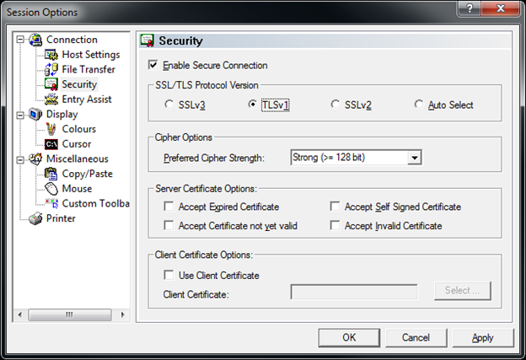Click the Host Settings tree icon
The image size is (526, 360).
pos(52,55)
